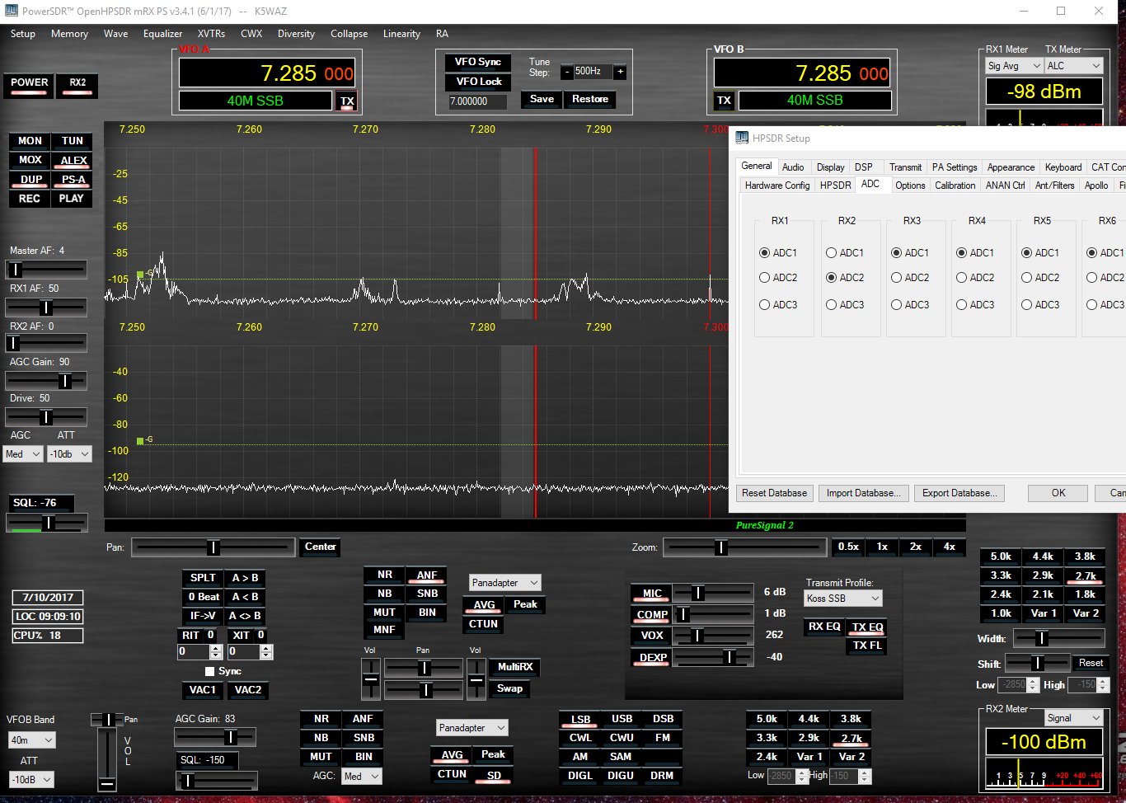Viewport: 1126px width, 803px height.
Task: Switch to the Audio tab in HPSDR Setup
Action: pos(793,167)
